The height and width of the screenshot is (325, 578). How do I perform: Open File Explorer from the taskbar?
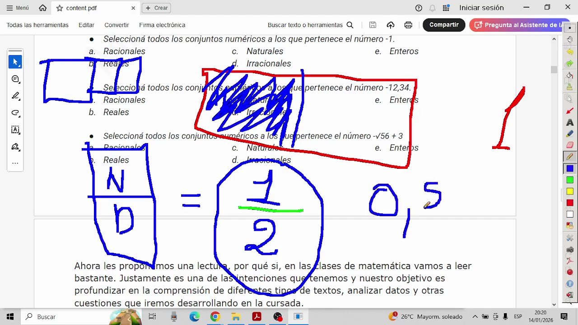(236, 317)
